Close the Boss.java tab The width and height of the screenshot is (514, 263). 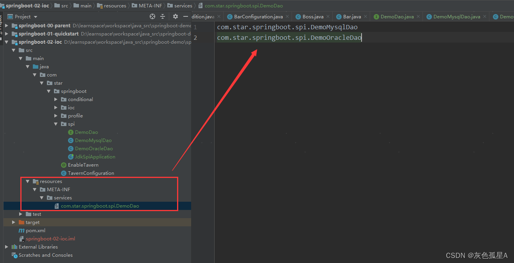pyautogui.click(x=328, y=17)
